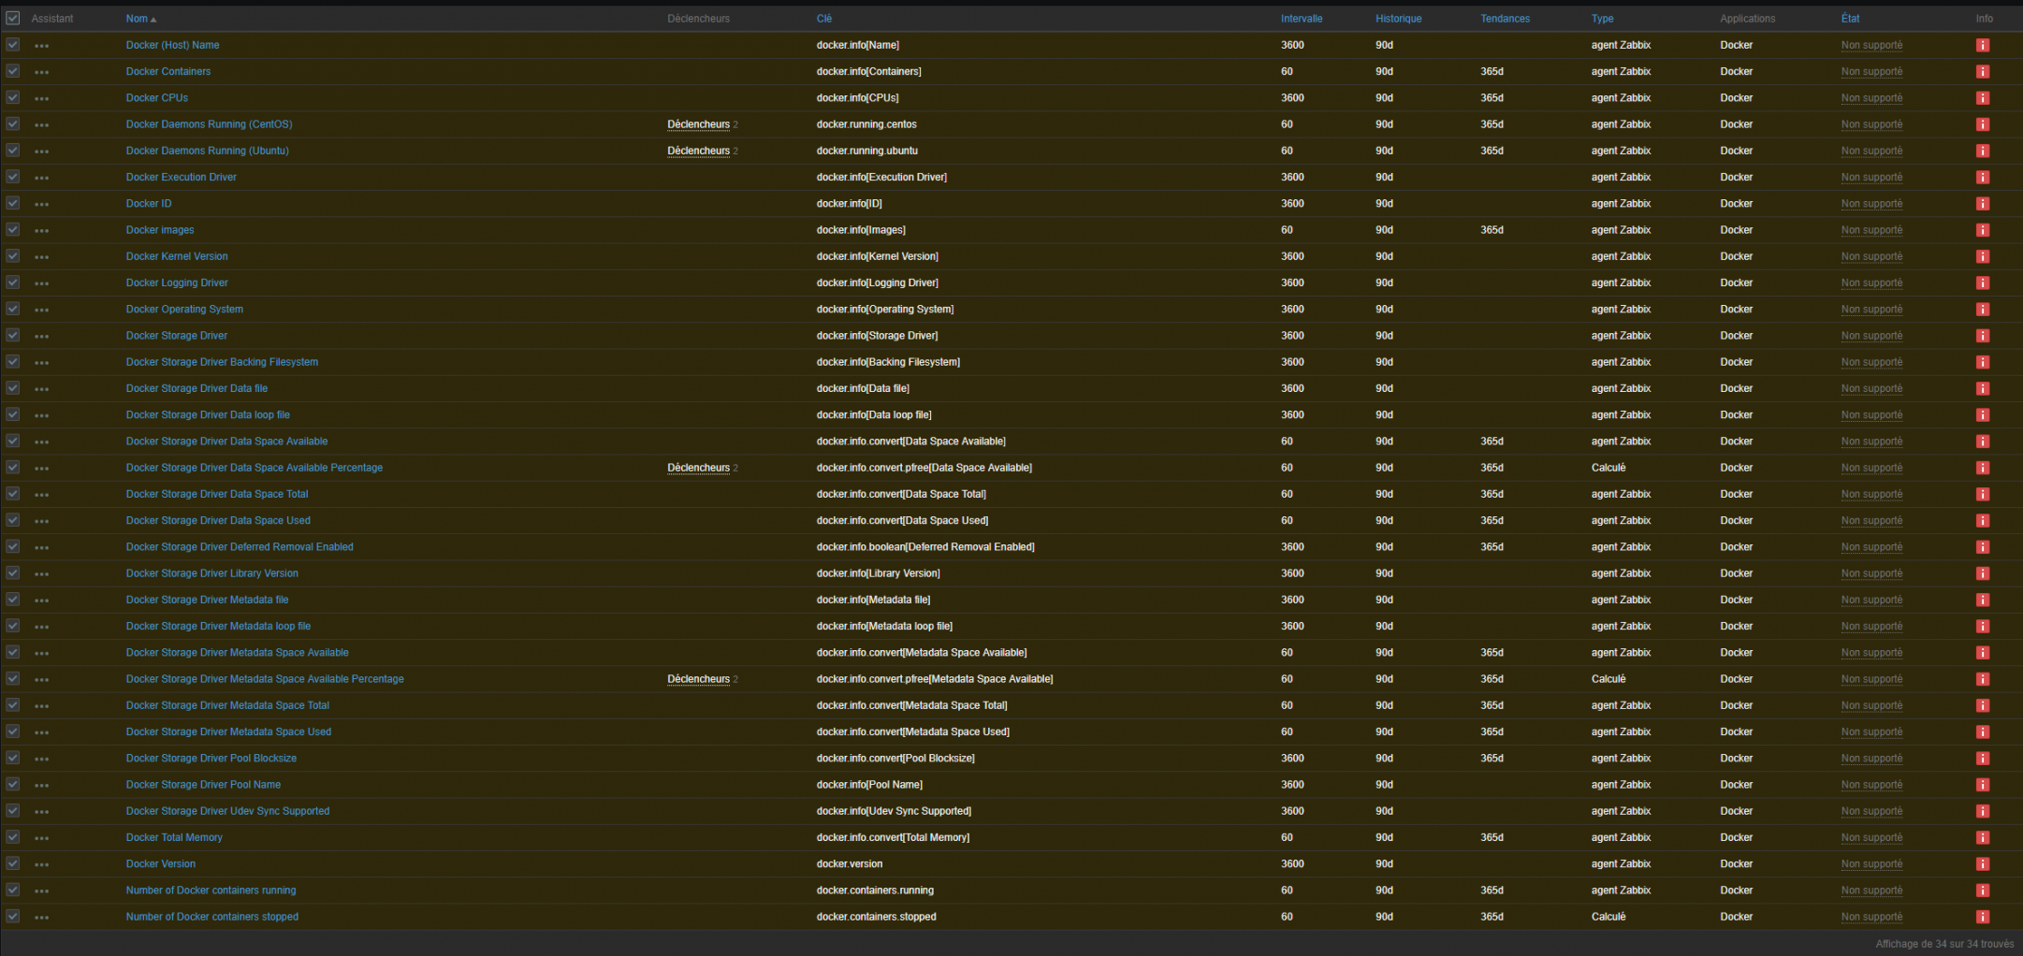Viewport: 2023px width, 956px height.
Task: Open the red info icon for Docker ID
Action: point(1982,204)
